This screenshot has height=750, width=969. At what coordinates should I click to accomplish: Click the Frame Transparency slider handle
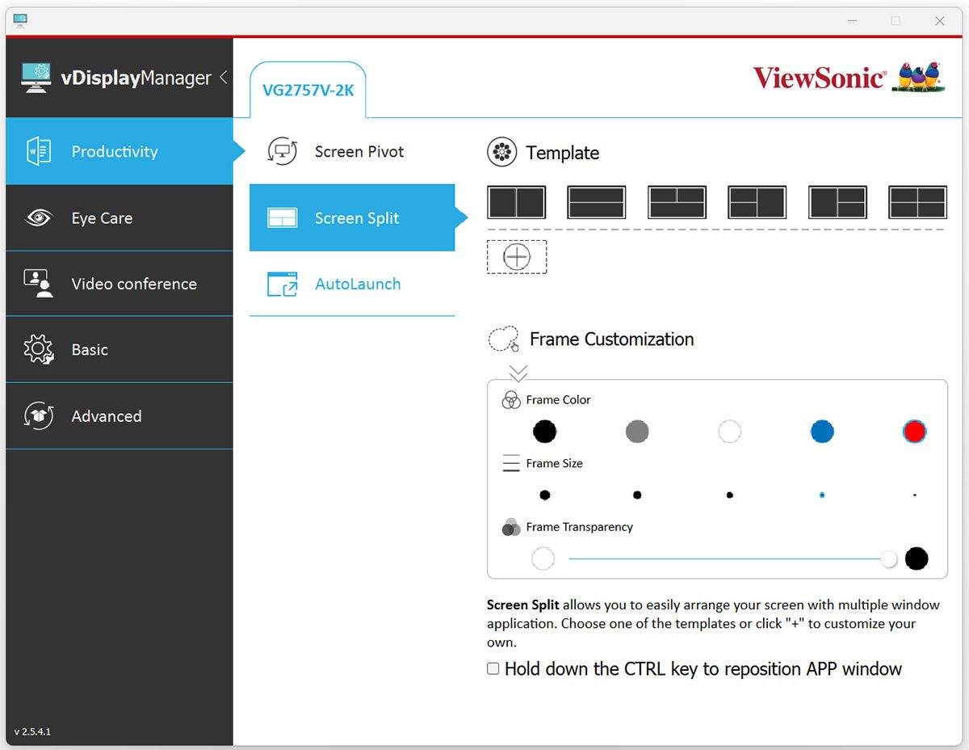tap(889, 559)
